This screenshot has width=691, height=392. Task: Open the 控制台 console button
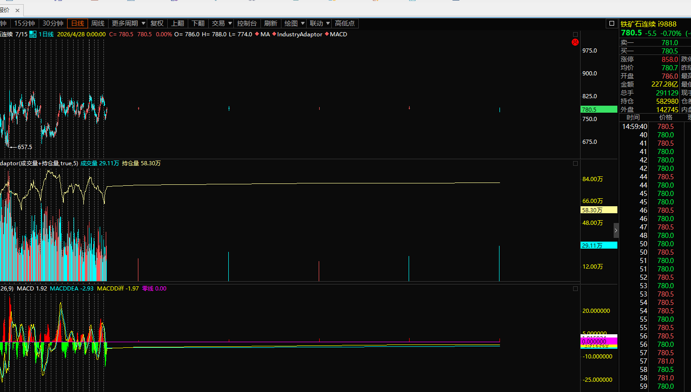click(x=246, y=23)
